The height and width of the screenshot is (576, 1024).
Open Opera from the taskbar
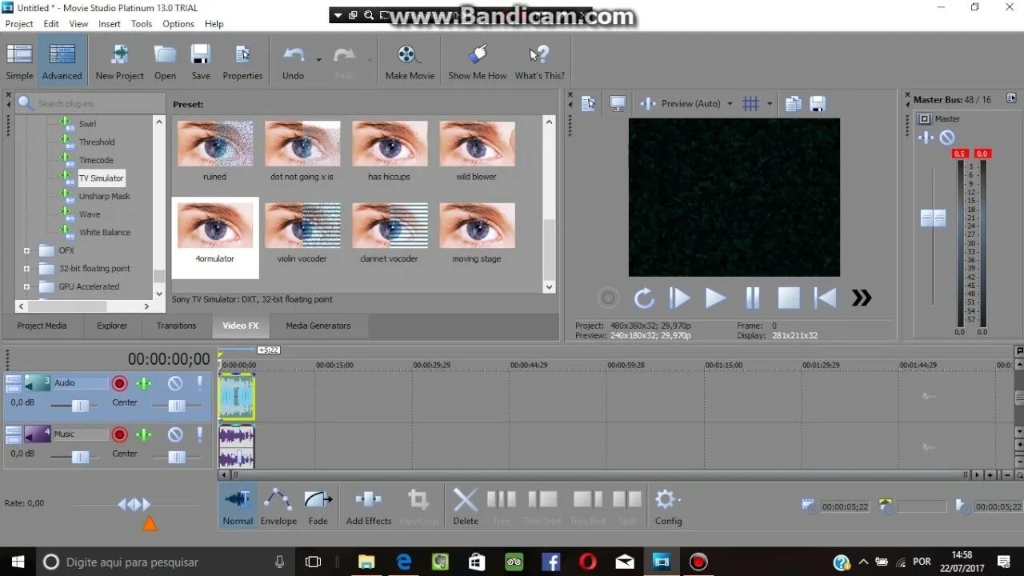tap(587, 562)
